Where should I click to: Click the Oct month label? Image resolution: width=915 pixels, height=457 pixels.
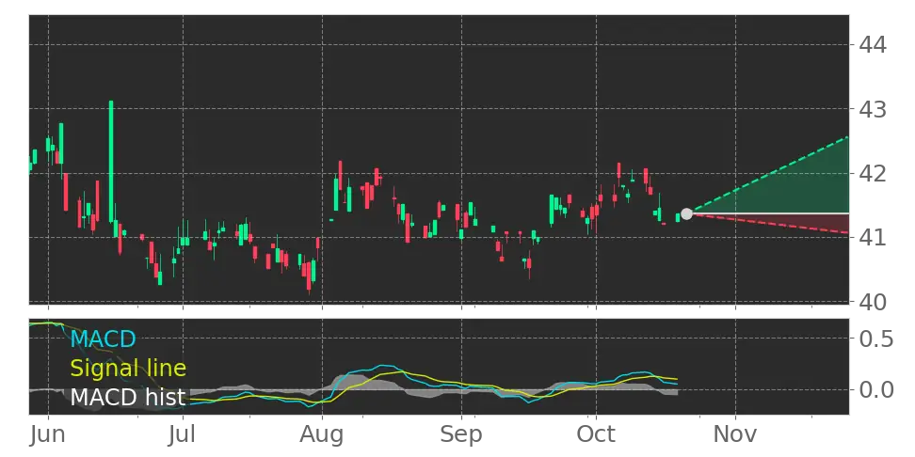pos(597,434)
